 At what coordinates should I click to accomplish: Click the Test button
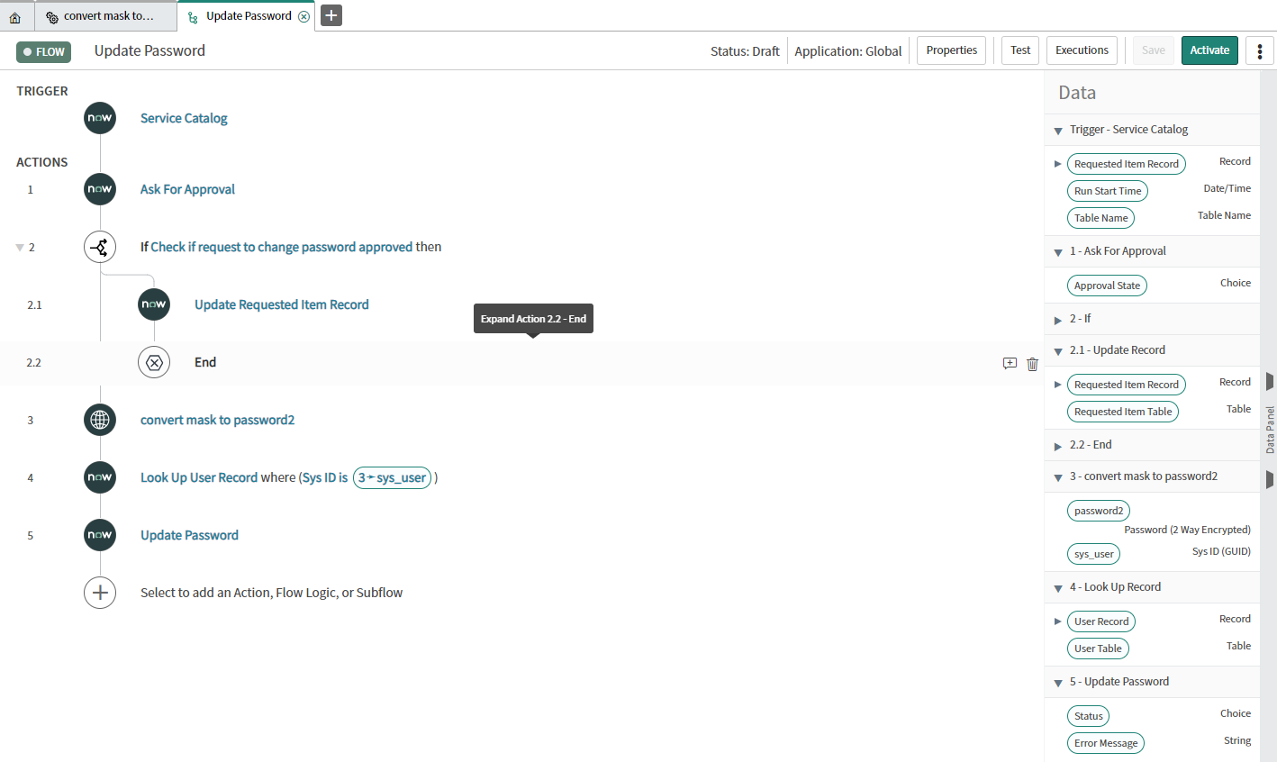click(1019, 50)
